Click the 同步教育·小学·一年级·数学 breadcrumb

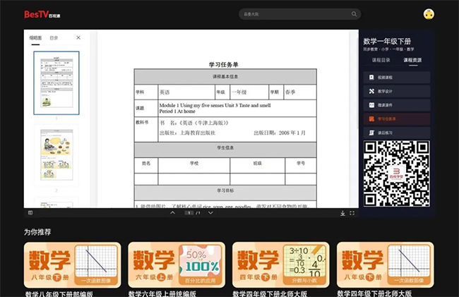(388, 49)
